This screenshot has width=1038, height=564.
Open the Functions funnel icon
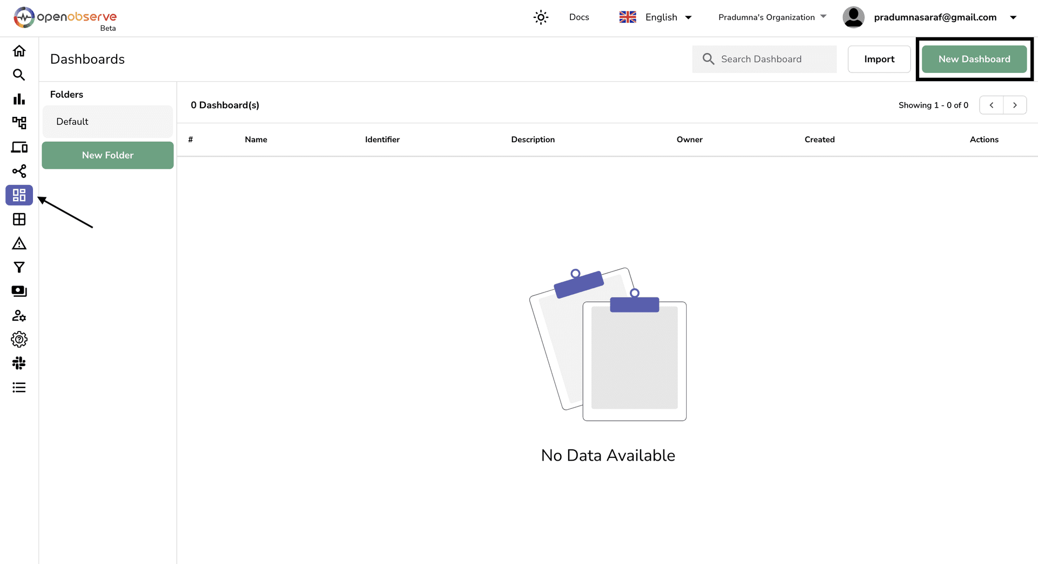(x=19, y=267)
